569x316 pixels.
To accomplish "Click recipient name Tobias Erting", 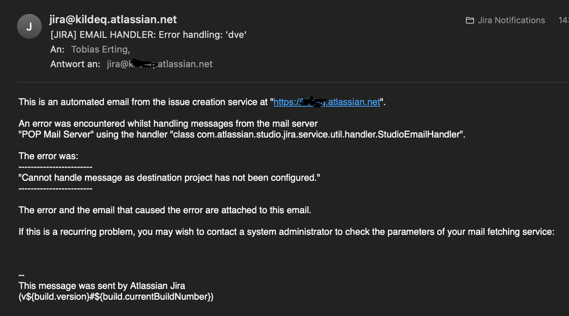I will click(x=100, y=50).
